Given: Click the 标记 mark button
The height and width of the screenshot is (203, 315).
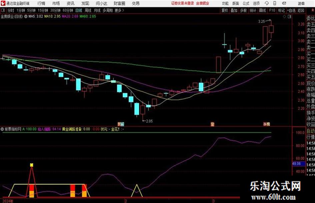Looking at the screenshot, I should [x=281, y=10].
